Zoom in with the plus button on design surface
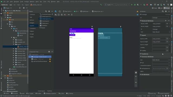 136,76
